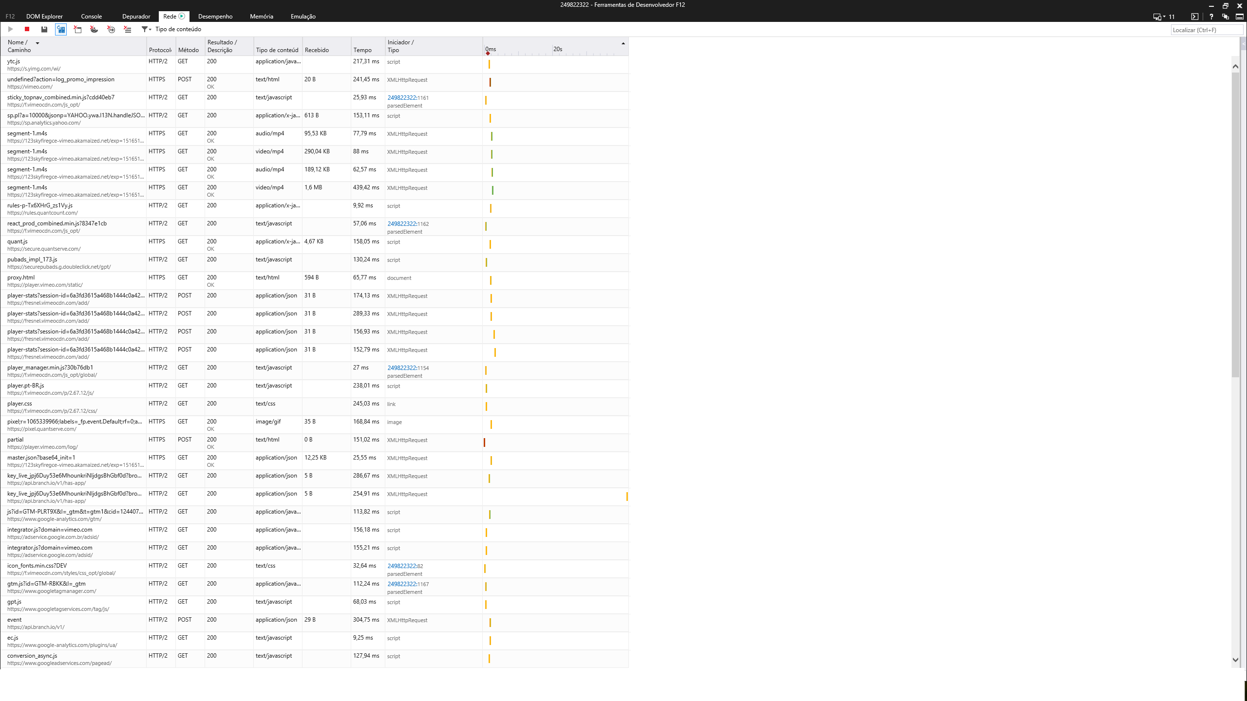
Task: Select the player.css request row
Action: point(314,407)
